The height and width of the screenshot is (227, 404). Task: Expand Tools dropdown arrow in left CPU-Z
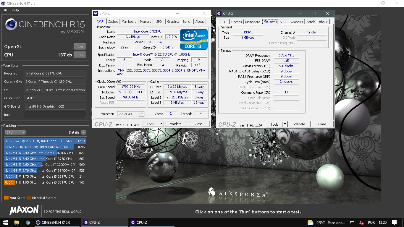[x=161, y=124]
